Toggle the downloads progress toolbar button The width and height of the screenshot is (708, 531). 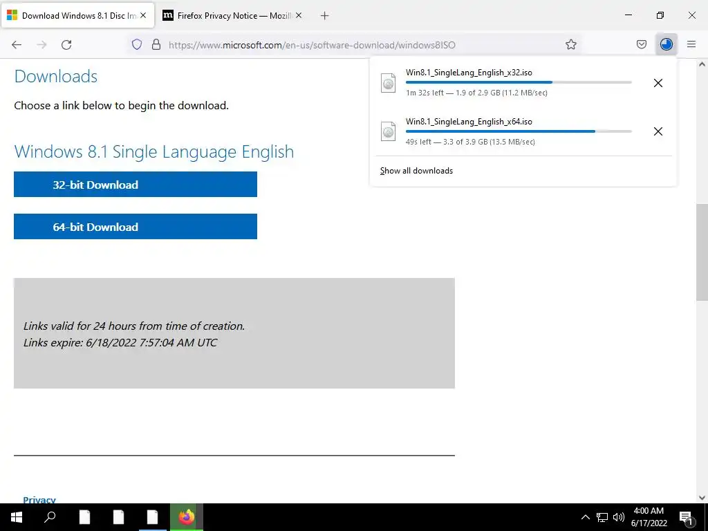click(x=666, y=44)
